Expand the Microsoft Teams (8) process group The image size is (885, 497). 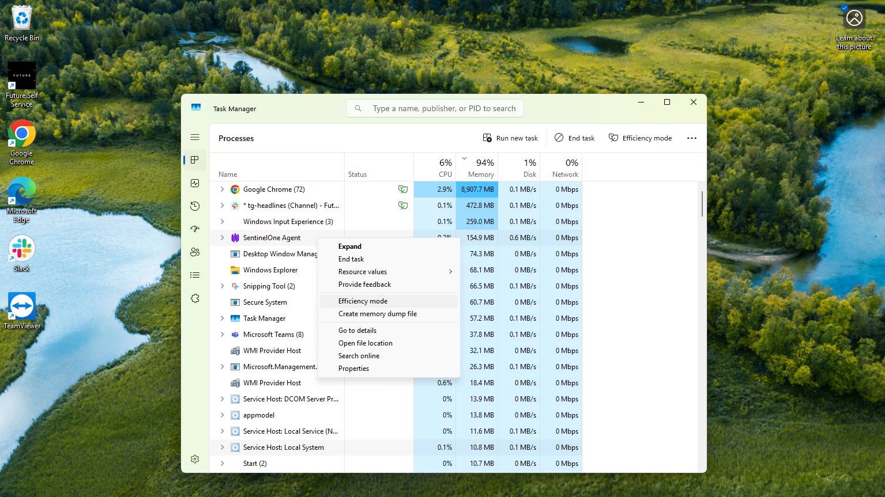(x=222, y=334)
